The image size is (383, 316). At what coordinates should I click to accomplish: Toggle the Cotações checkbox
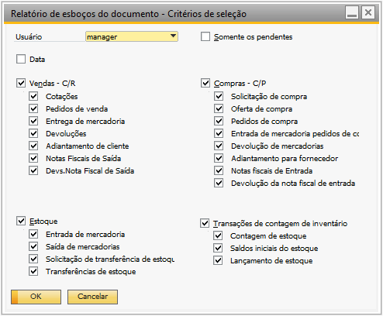click(33, 96)
